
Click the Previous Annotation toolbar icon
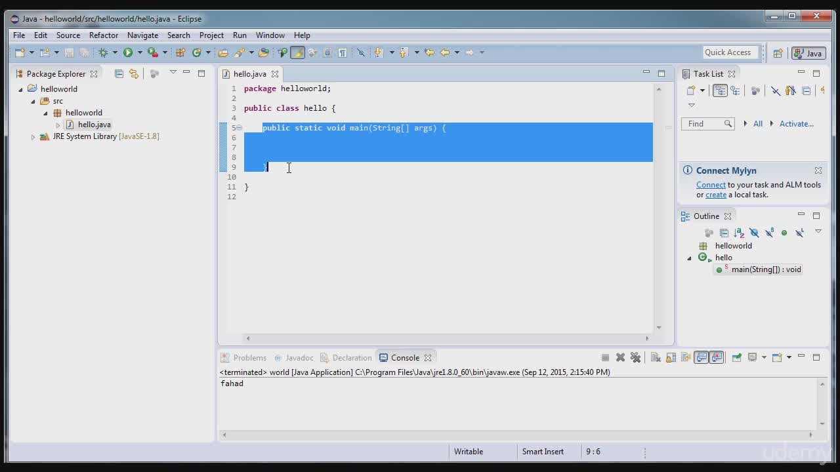tap(404, 52)
